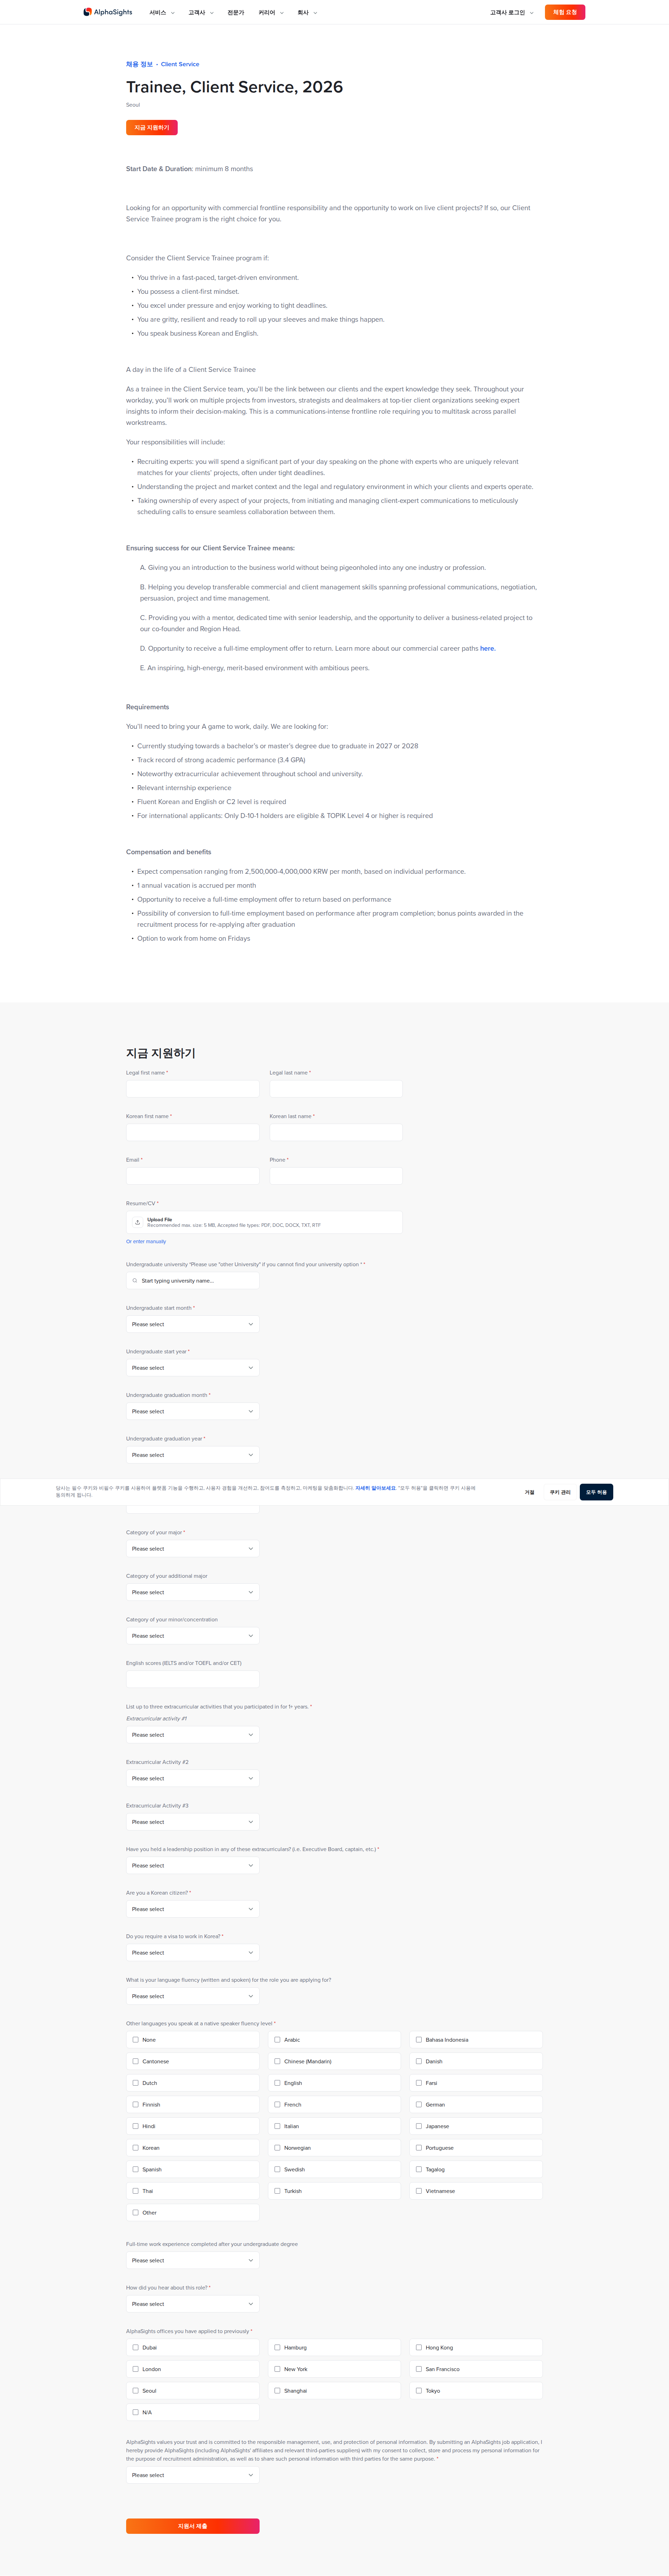Open the Extracurricular activity #1 dropdown
Viewport: 669px width, 2576px height.
193,1735
